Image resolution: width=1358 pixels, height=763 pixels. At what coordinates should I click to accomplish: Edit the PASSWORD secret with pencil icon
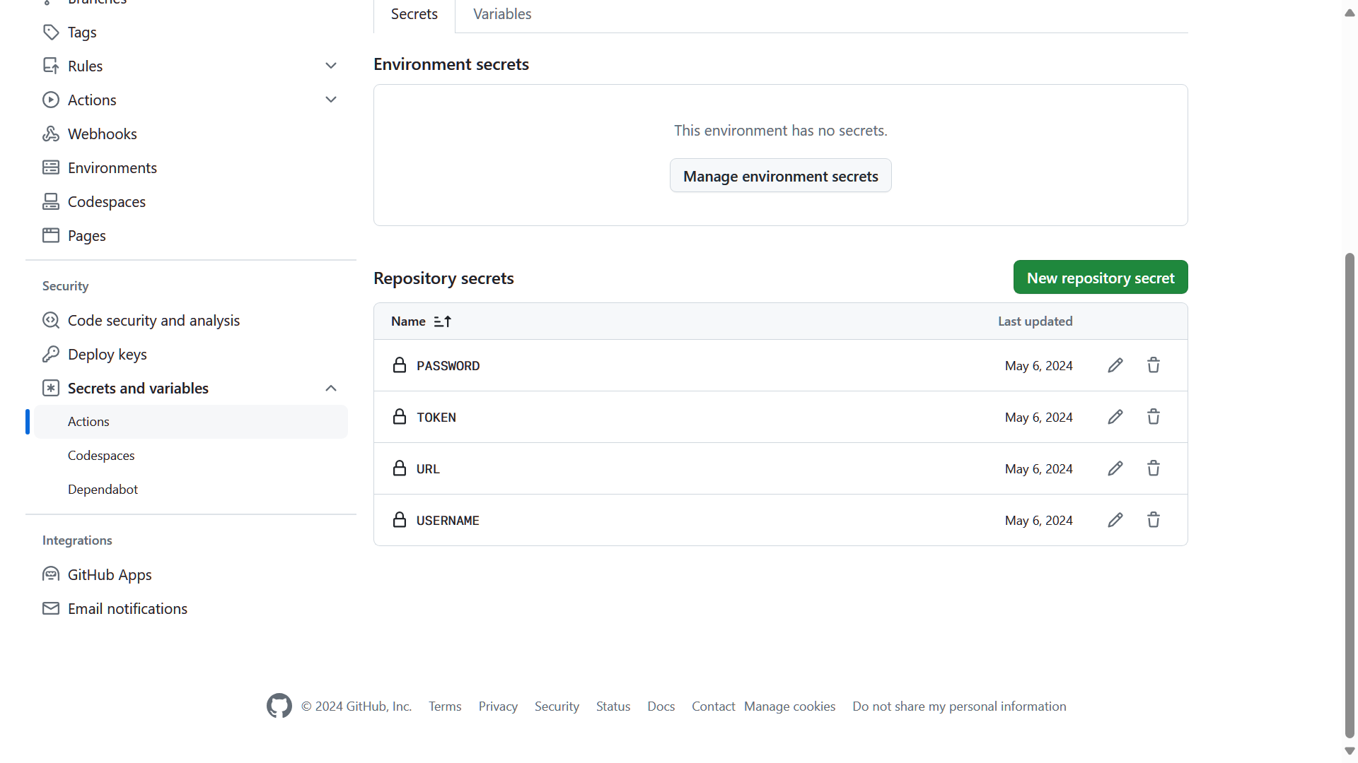pyautogui.click(x=1115, y=365)
